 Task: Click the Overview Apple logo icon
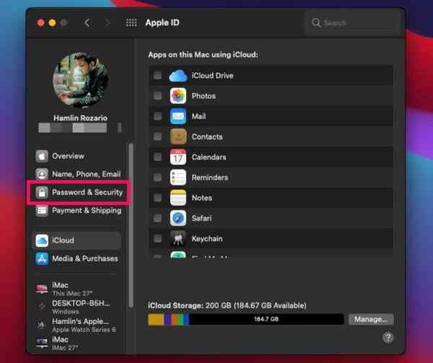pos(42,157)
